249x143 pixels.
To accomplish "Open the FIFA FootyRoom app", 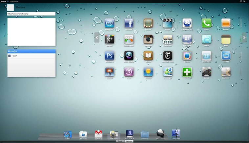I will tap(168, 39).
